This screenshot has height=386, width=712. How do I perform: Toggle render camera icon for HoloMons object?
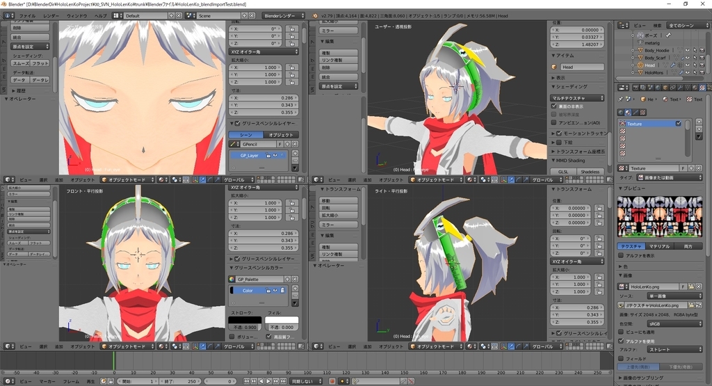702,72
